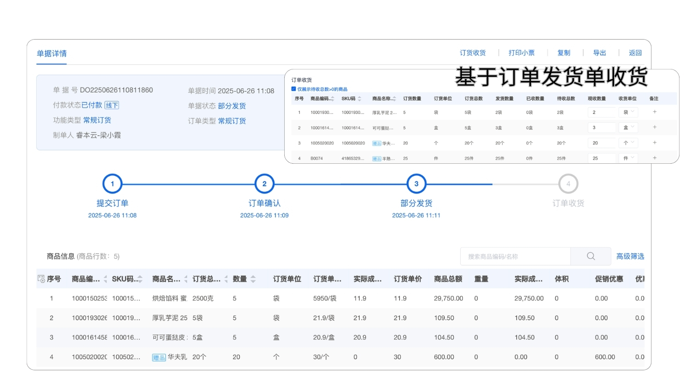The image size is (691, 391).
Task: Click 现收数量 input with value 2
Action: click(x=602, y=112)
